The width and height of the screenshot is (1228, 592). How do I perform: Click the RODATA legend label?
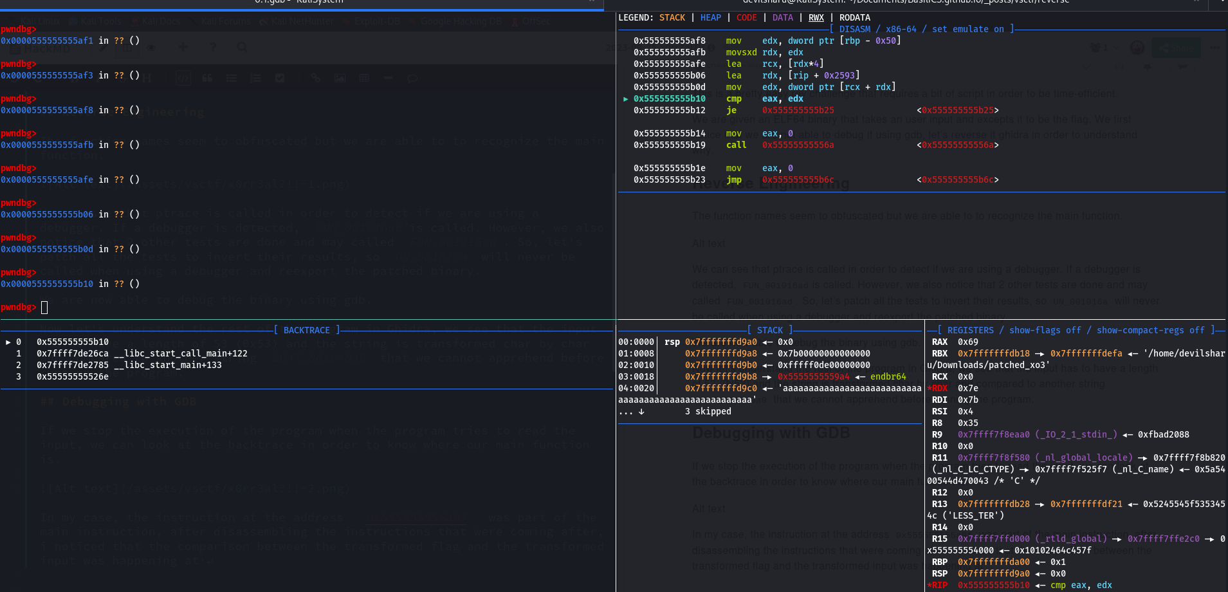pos(855,18)
